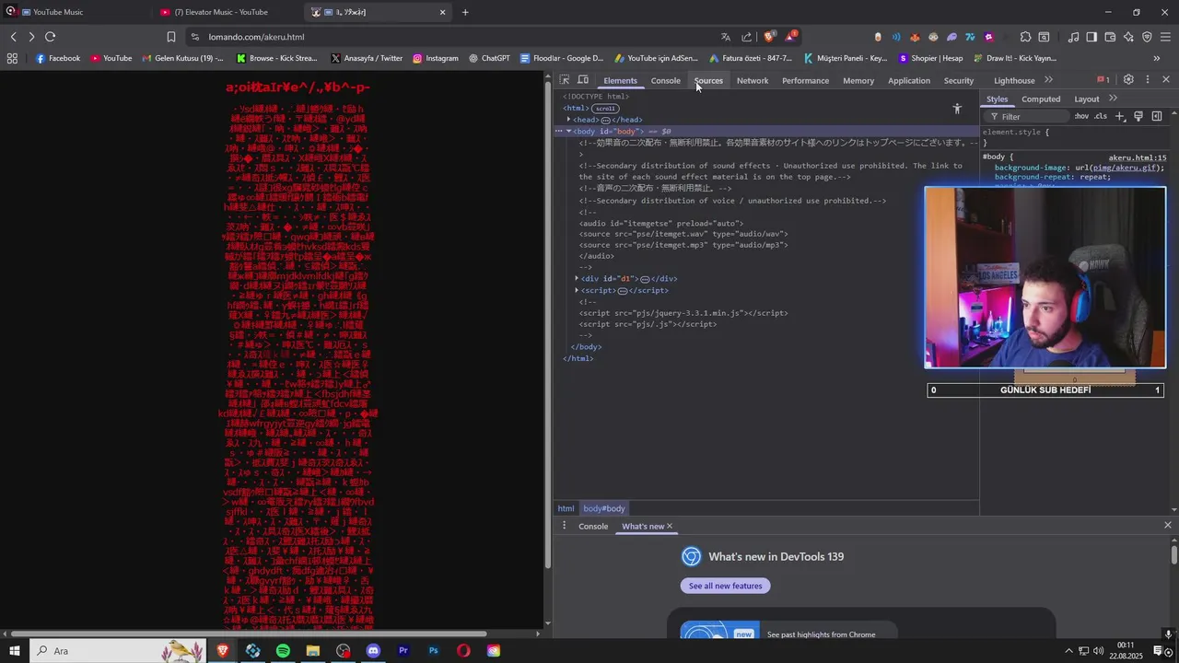Open the Lighthouse tab
Screen dimensions: 1179x663
[1014, 80]
